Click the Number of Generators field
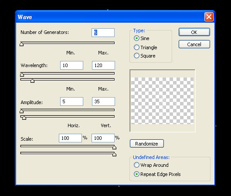This screenshot has width=231, height=196. click(103, 33)
